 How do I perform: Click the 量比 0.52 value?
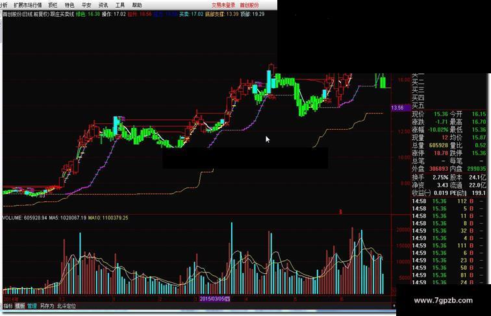481,145
